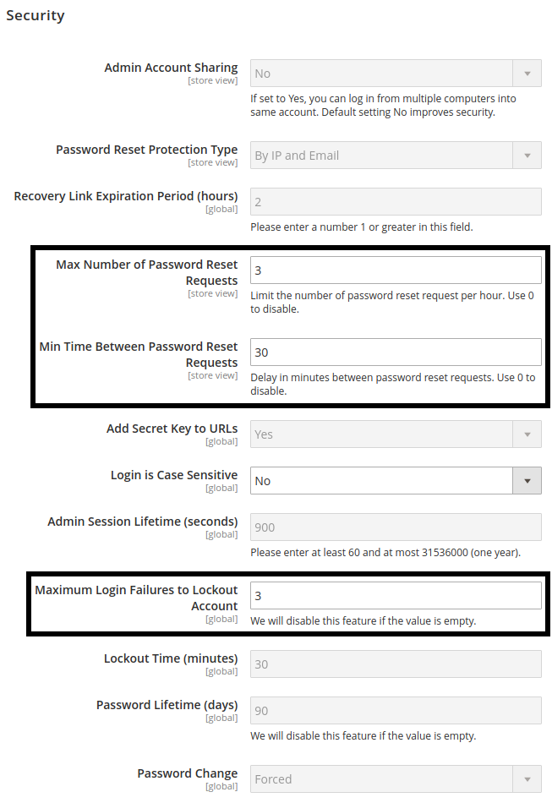Expand the Add Secret Key to URLs dropdown
552x803 pixels.
pyautogui.click(x=396, y=434)
